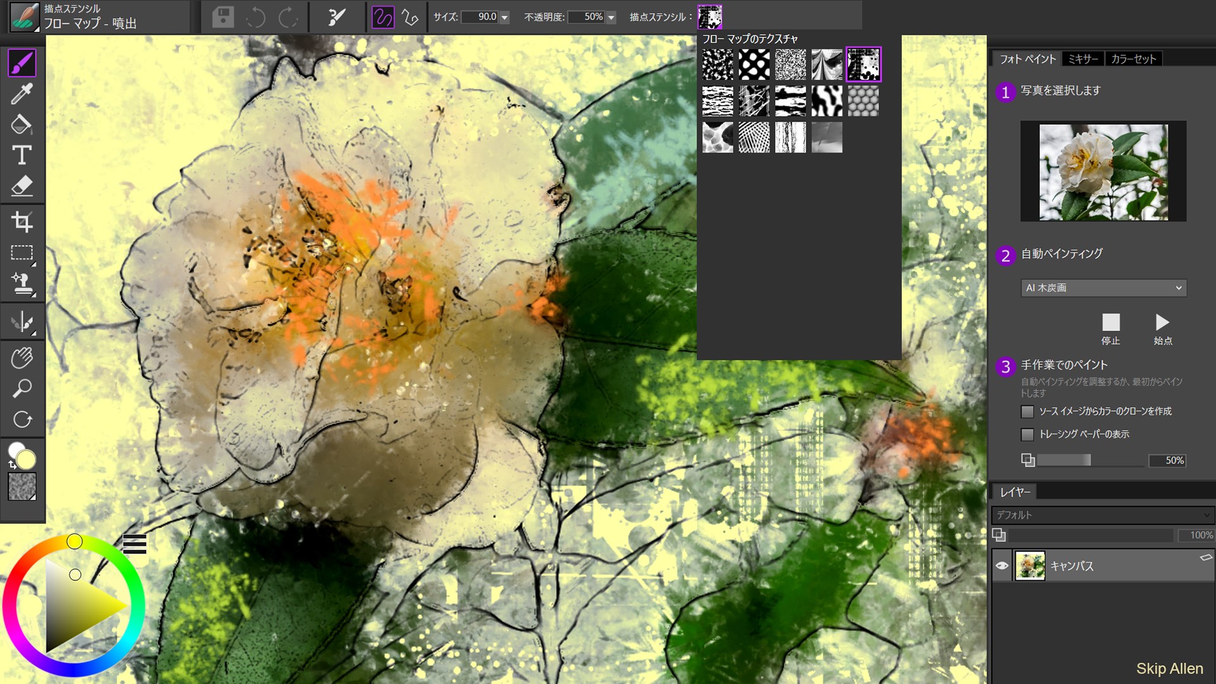1216x684 pixels.
Task: Select the Paint Bucket fill tool
Action: [x=22, y=124]
